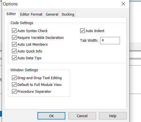Uncheck the Auto Indent checkbox

pos(82,31)
